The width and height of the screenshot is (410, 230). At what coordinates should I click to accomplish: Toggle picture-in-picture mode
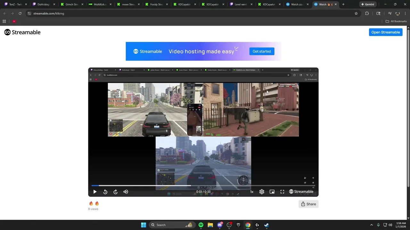pyautogui.click(x=272, y=192)
